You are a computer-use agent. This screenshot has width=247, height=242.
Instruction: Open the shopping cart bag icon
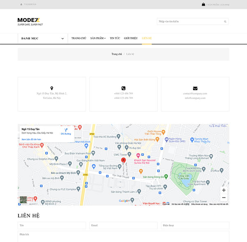pyautogui.click(x=203, y=4)
